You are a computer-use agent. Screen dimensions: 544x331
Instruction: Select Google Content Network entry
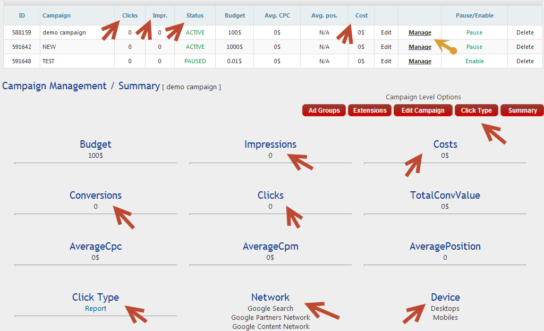click(x=270, y=327)
